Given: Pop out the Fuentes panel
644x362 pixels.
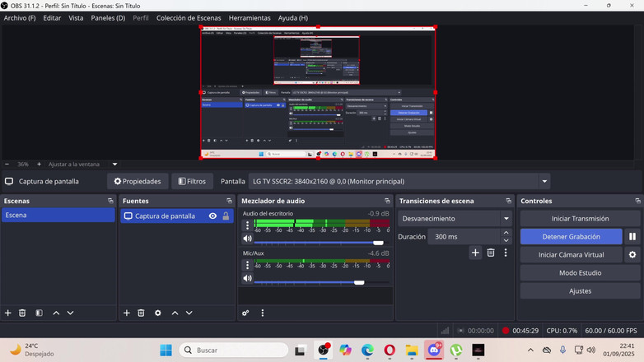Looking at the screenshot, I should point(229,201).
